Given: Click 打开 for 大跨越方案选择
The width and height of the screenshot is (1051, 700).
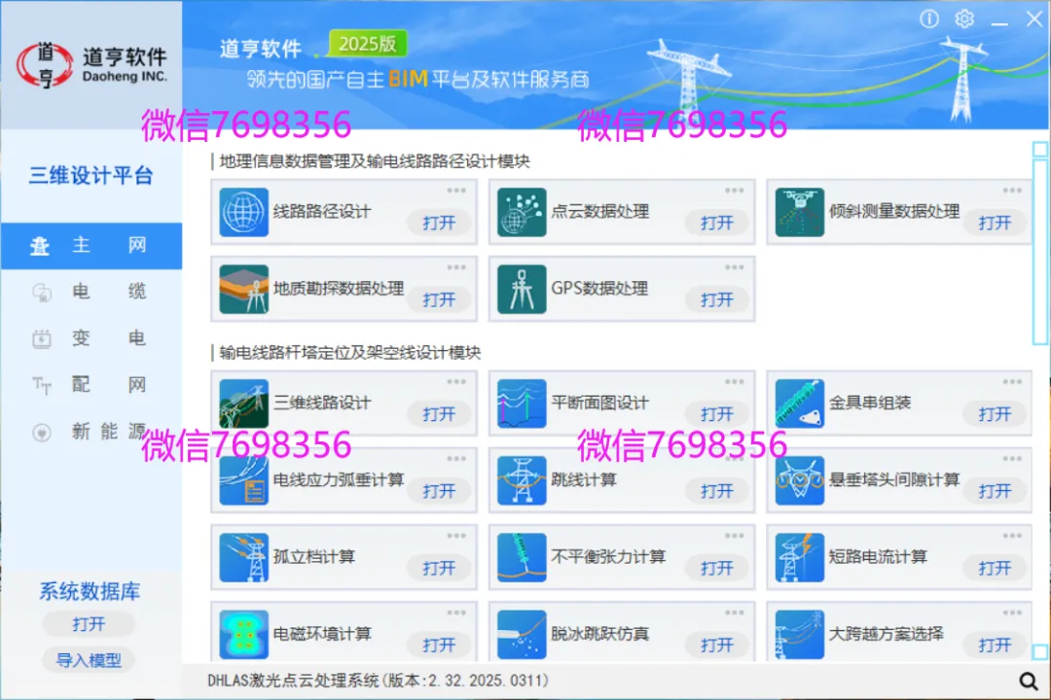Looking at the screenshot, I should 995,646.
